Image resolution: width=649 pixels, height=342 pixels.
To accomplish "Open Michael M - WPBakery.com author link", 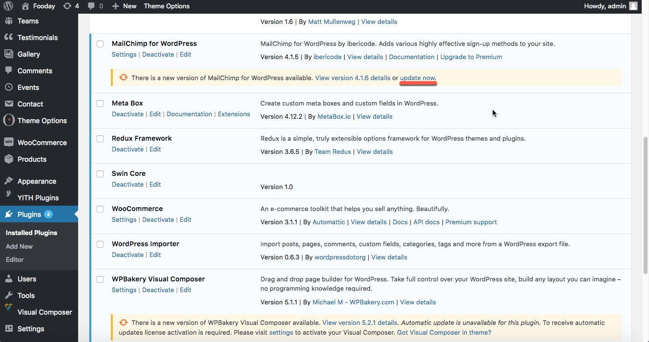I will point(354,302).
